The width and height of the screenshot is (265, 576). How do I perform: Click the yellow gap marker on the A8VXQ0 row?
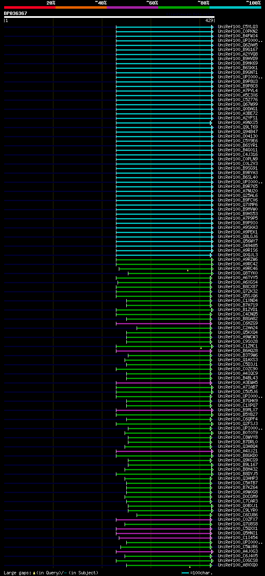pyautogui.click(x=190, y=567)
